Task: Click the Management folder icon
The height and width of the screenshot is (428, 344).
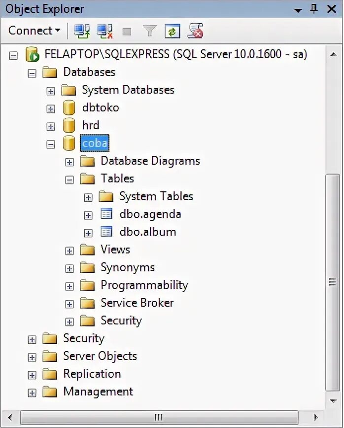Action: [x=50, y=392]
